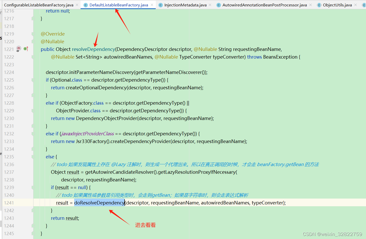Click Jsr330Factory on line 1233
The width and height of the screenshot is (366, 239).
(91, 141)
